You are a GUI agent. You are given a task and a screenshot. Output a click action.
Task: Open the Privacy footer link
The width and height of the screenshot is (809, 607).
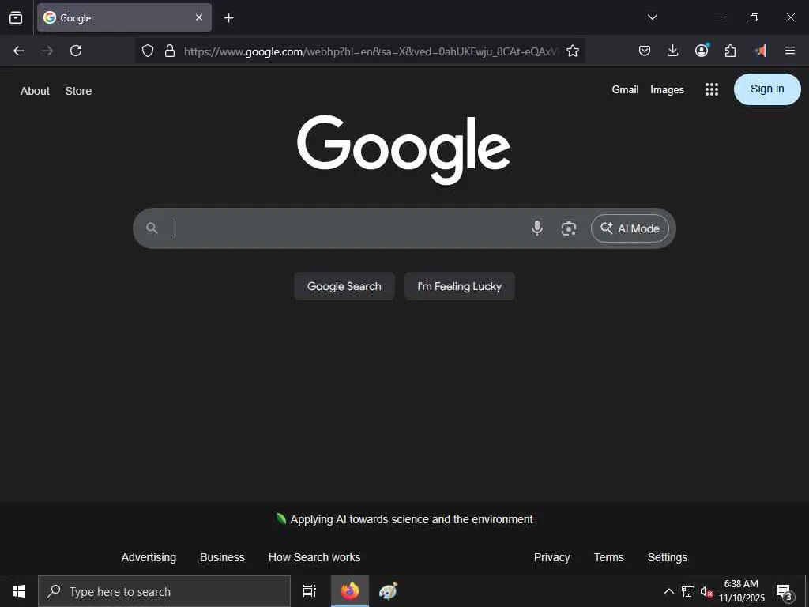(x=552, y=557)
